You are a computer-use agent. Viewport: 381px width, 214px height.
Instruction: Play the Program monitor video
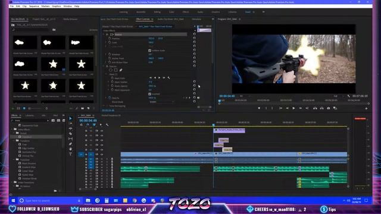pyautogui.click(x=293, y=108)
